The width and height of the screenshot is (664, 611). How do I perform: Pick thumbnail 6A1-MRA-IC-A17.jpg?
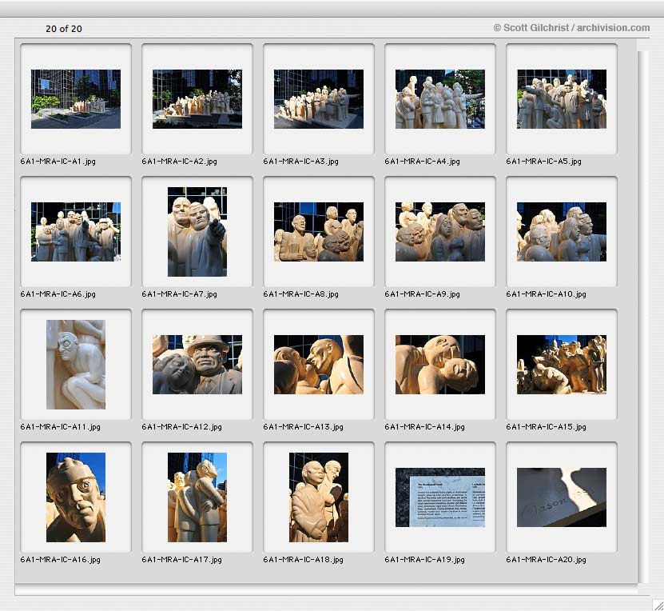click(197, 497)
